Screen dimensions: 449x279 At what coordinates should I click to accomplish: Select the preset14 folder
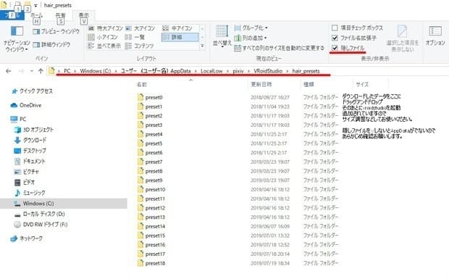click(x=155, y=226)
